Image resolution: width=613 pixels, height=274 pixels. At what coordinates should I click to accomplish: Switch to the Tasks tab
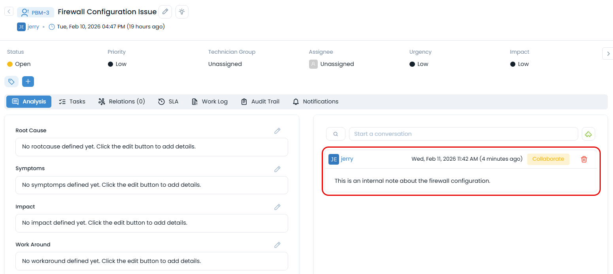tap(72, 101)
